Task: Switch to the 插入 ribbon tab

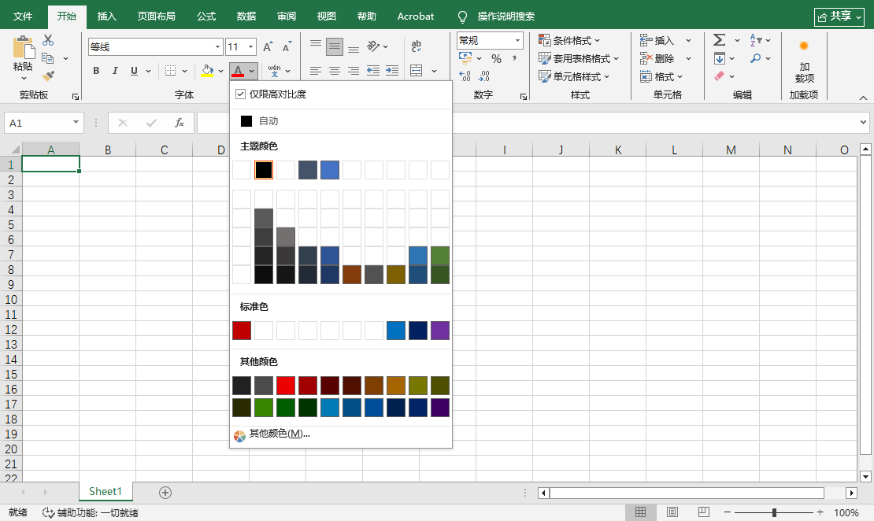Action: click(x=106, y=16)
